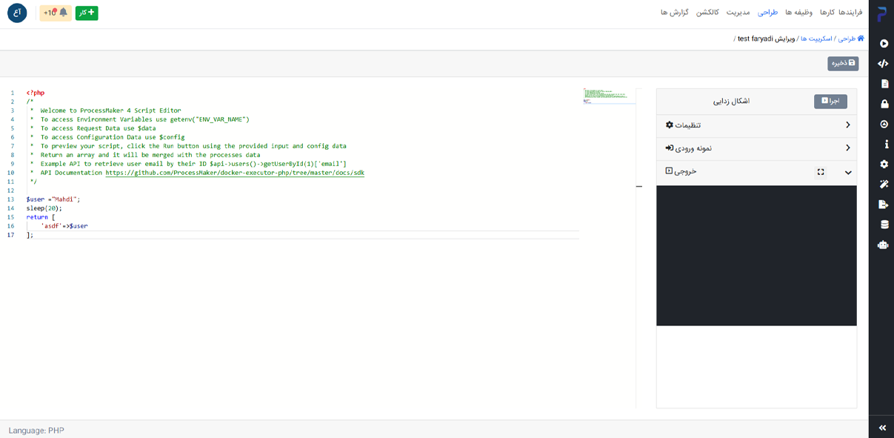This screenshot has height=438, width=894.
Task: Collapse the خروجی output section
Action: point(847,172)
